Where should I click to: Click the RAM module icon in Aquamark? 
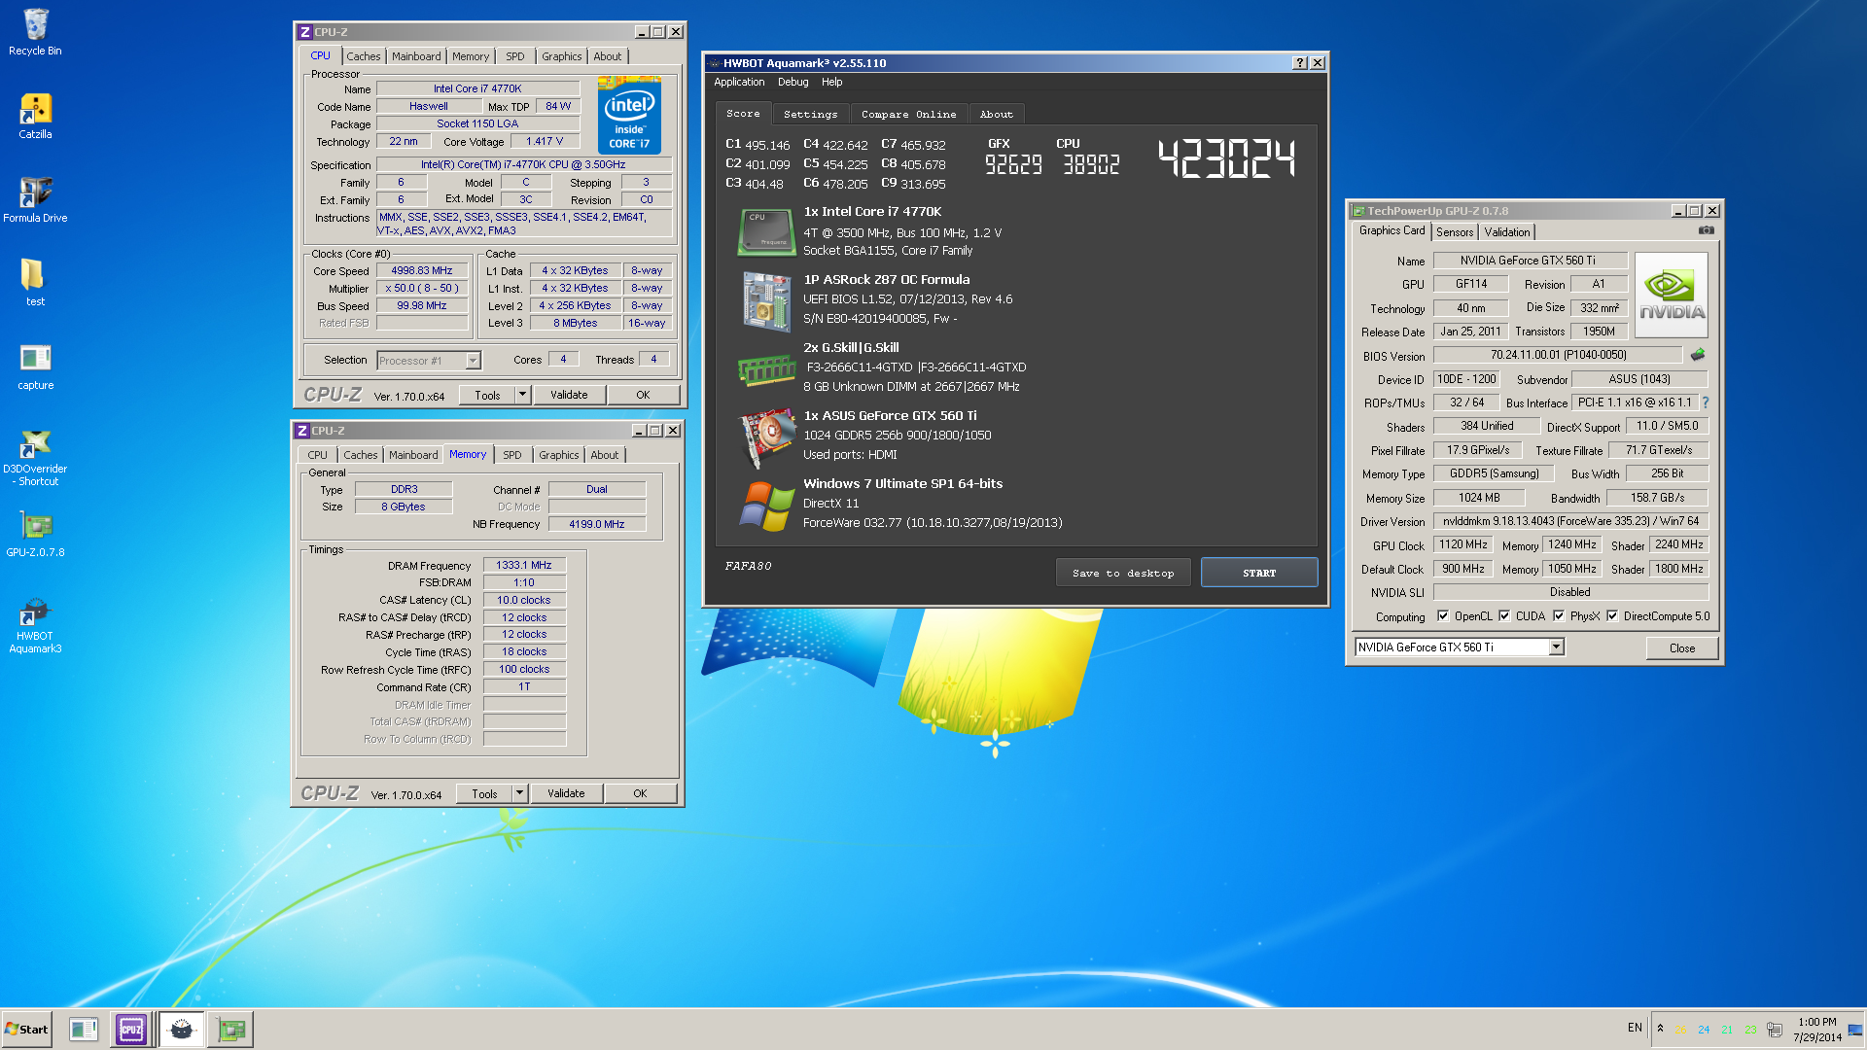(767, 369)
